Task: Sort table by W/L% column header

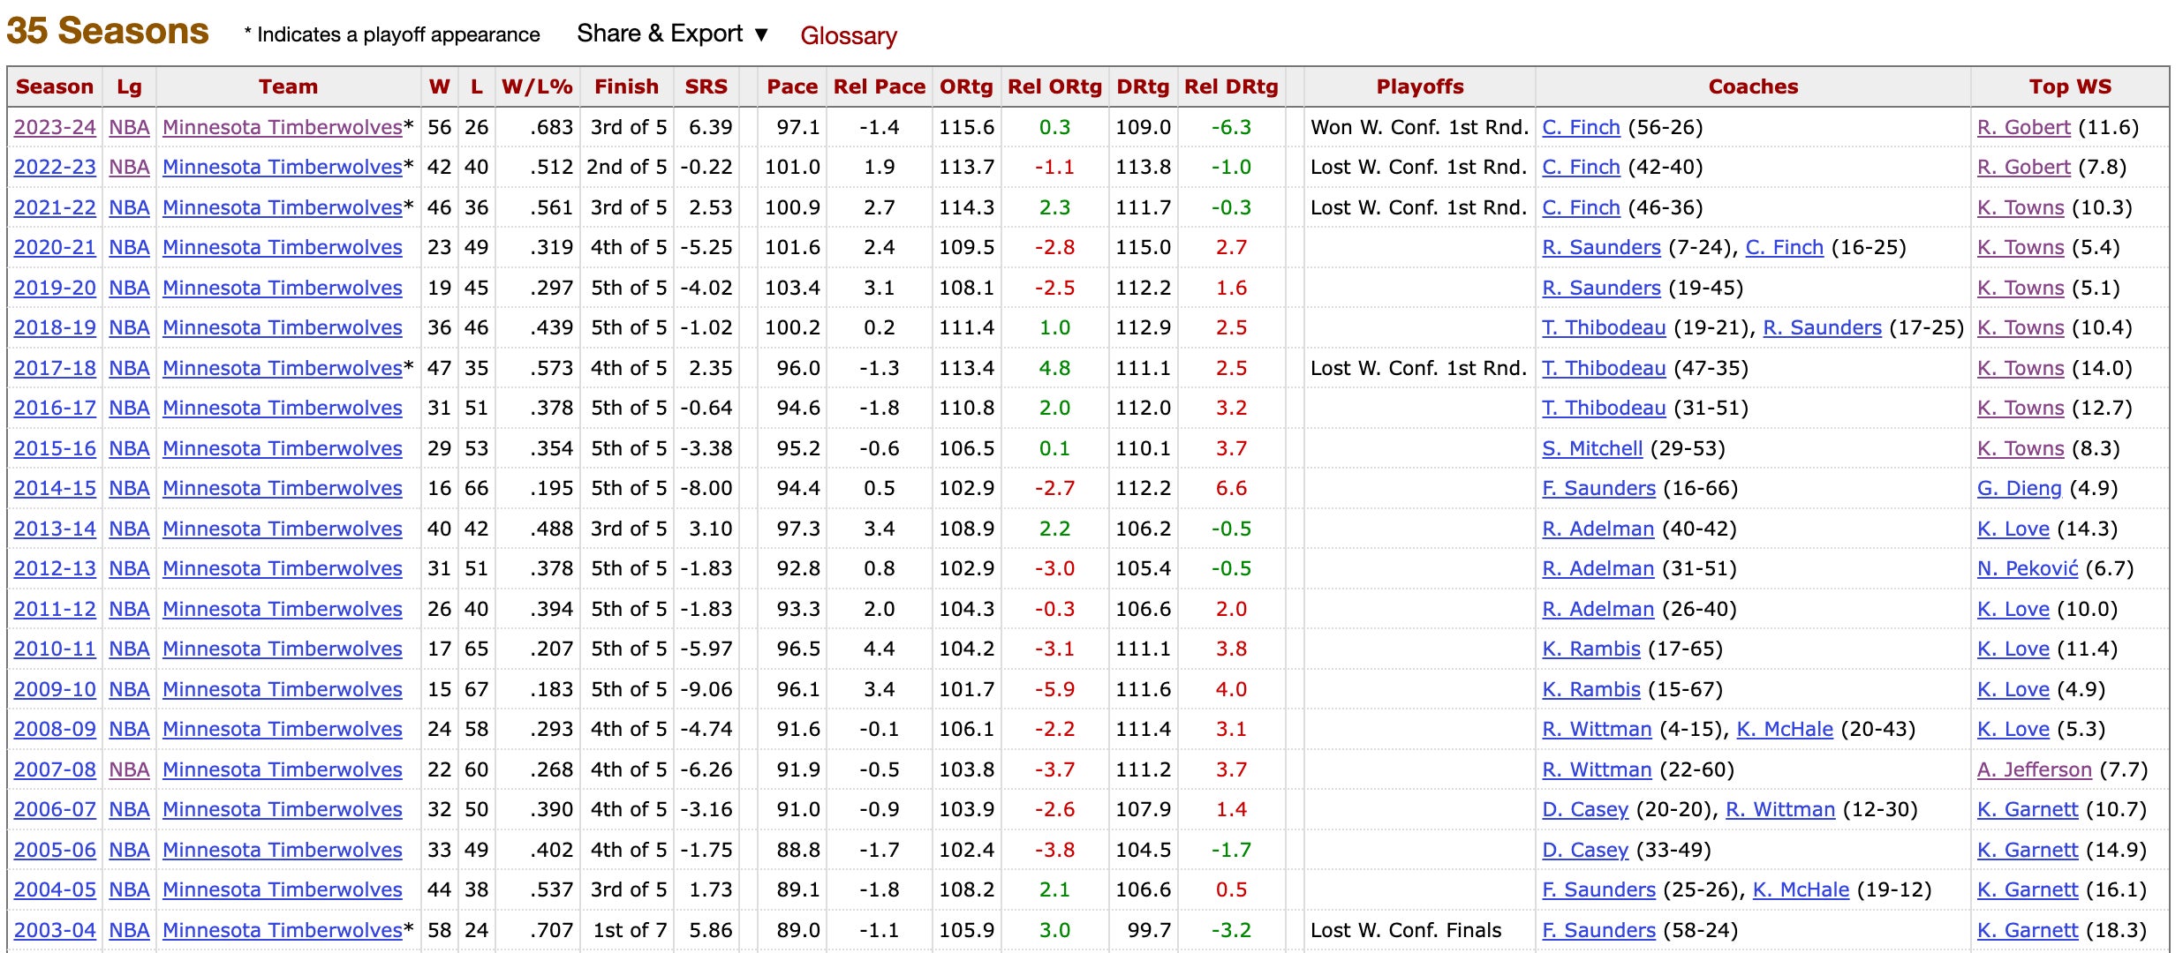Action: pyautogui.click(x=537, y=86)
